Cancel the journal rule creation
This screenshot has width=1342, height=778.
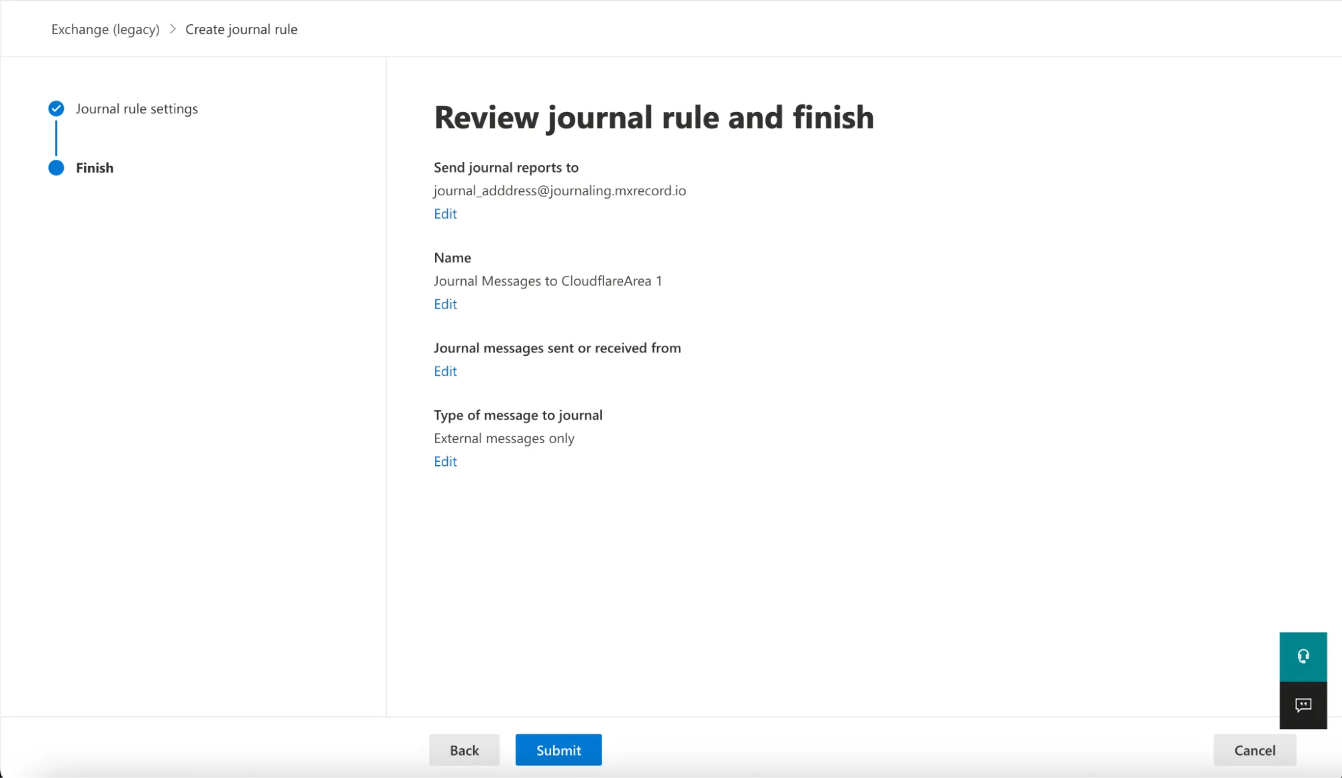(1254, 750)
